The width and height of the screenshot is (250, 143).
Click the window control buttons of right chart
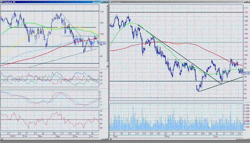click(x=247, y=2)
